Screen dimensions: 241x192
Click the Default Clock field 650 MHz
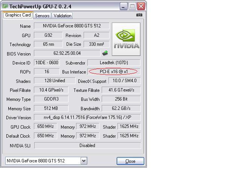[45, 136]
